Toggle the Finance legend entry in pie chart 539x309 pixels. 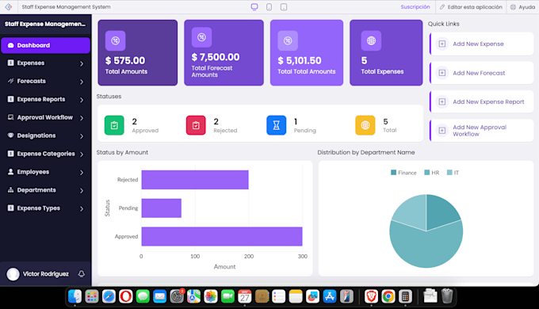click(403, 173)
